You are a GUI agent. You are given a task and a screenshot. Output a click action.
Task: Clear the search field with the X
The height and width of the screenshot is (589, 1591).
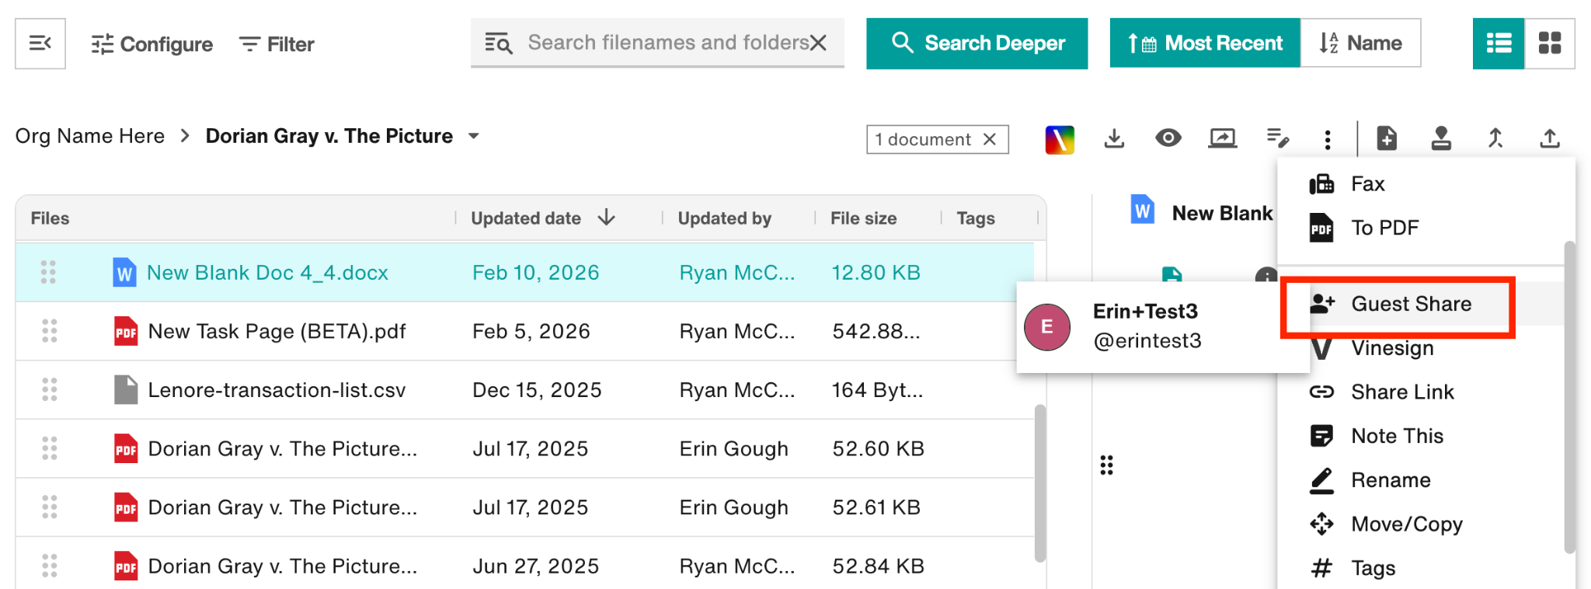[819, 43]
